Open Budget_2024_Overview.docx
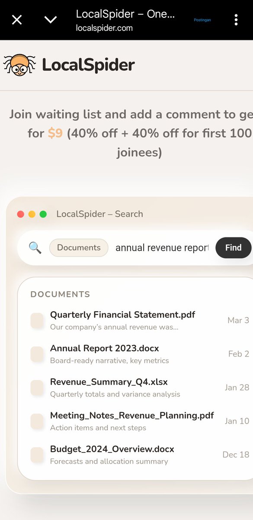Screen dimensions: 253x520 (x=112, y=449)
